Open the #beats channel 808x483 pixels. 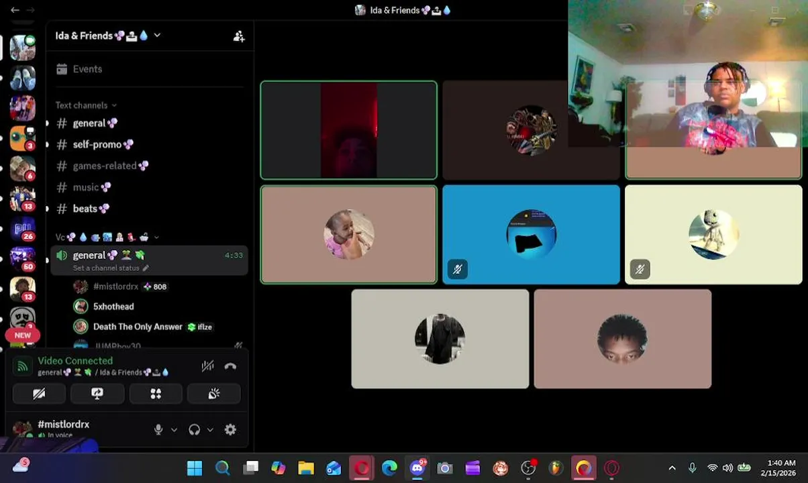pyautogui.click(x=149, y=209)
